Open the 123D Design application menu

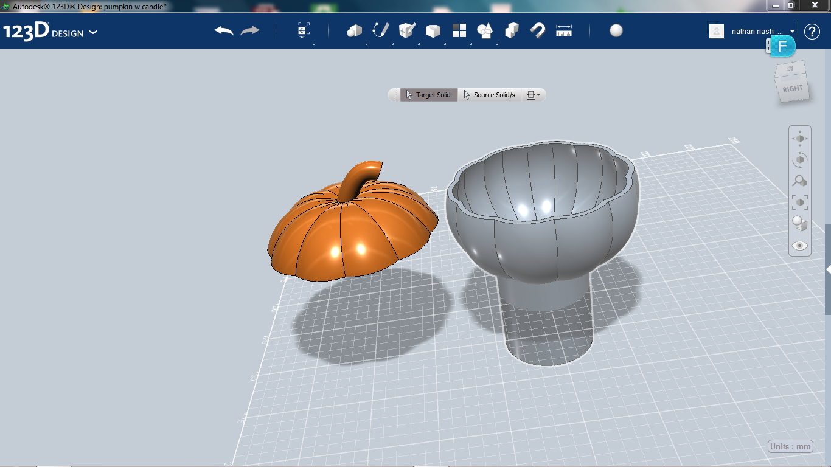point(50,32)
